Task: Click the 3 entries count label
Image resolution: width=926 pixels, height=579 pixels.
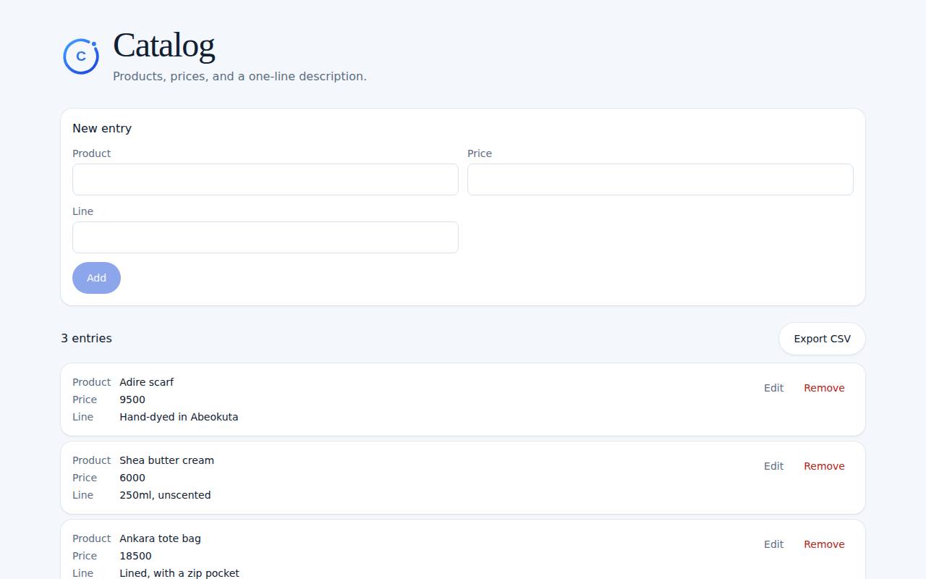Action: coord(86,338)
